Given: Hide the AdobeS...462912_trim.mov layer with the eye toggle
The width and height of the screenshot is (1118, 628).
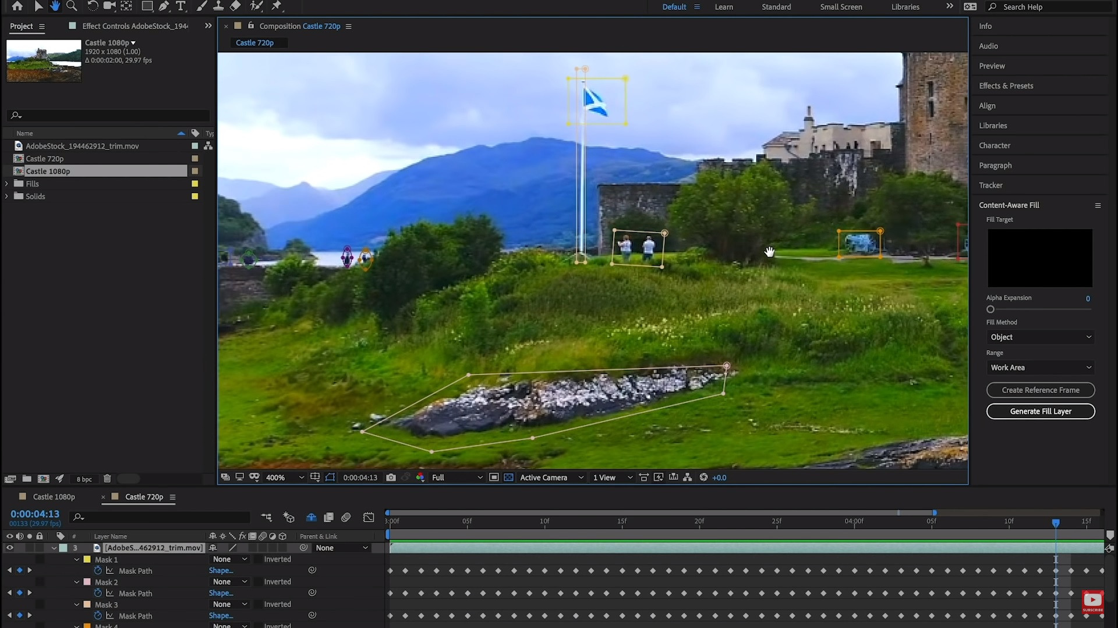Looking at the screenshot, I should pyautogui.click(x=9, y=548).
